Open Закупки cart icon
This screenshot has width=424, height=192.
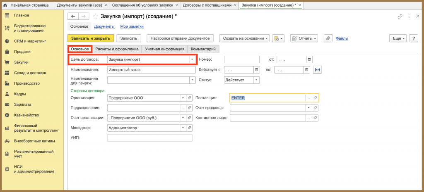point(7,62)
